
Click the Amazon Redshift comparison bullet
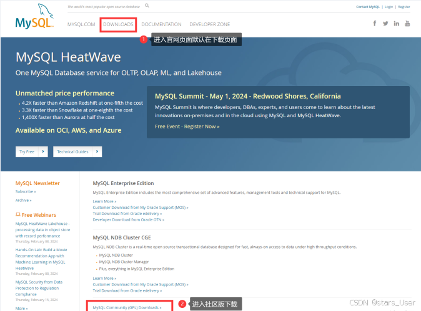coord(82,103)
